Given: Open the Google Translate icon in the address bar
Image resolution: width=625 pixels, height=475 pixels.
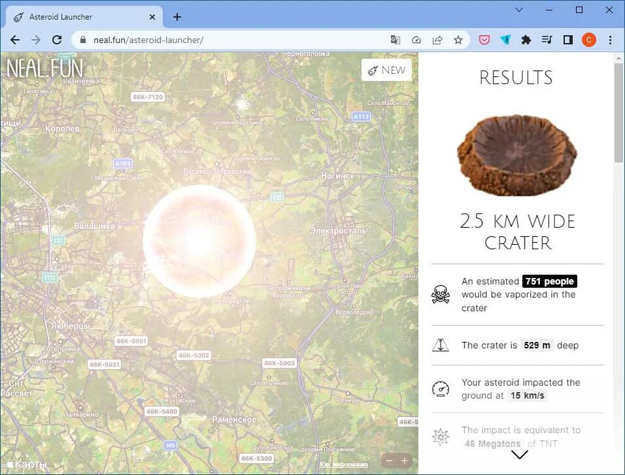Looking at the screenshot, I should pyautogui.click(x=395, y=40).
